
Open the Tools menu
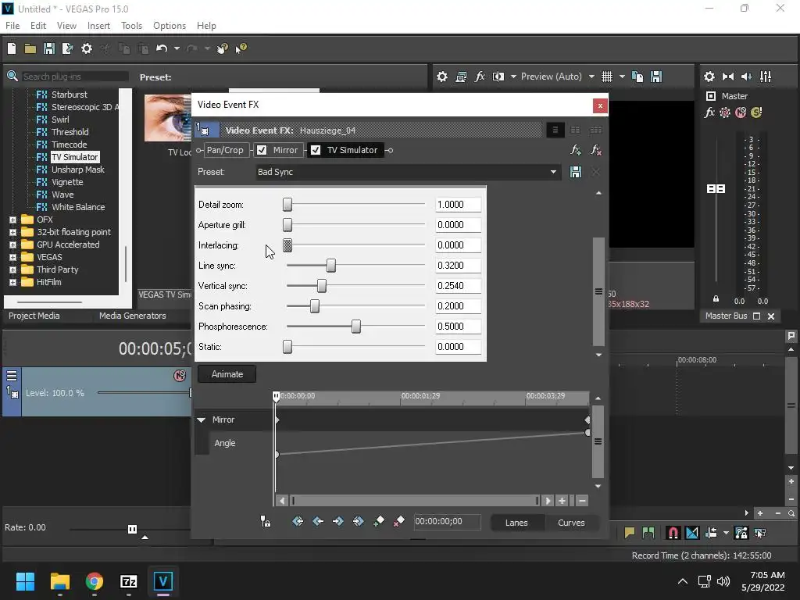(131, 26)
